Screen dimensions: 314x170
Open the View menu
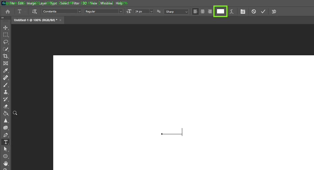pos(93,3)
